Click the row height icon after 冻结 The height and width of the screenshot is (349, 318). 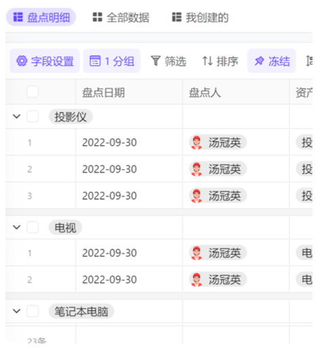pyautogui.click(x=309, y=61)
